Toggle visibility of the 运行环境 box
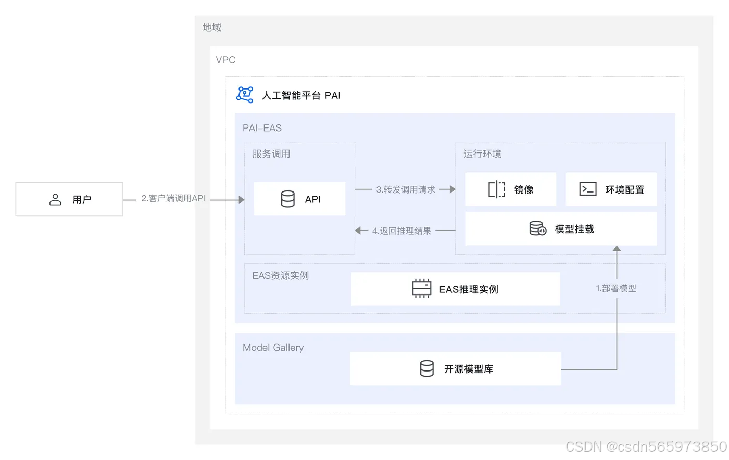Screen dimensions: 729x460 [x=482, y=154]
